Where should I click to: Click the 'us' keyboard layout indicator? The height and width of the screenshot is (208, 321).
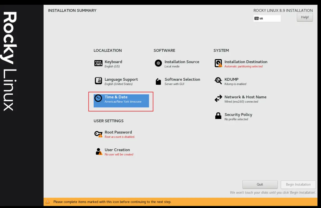pos(267,18)
